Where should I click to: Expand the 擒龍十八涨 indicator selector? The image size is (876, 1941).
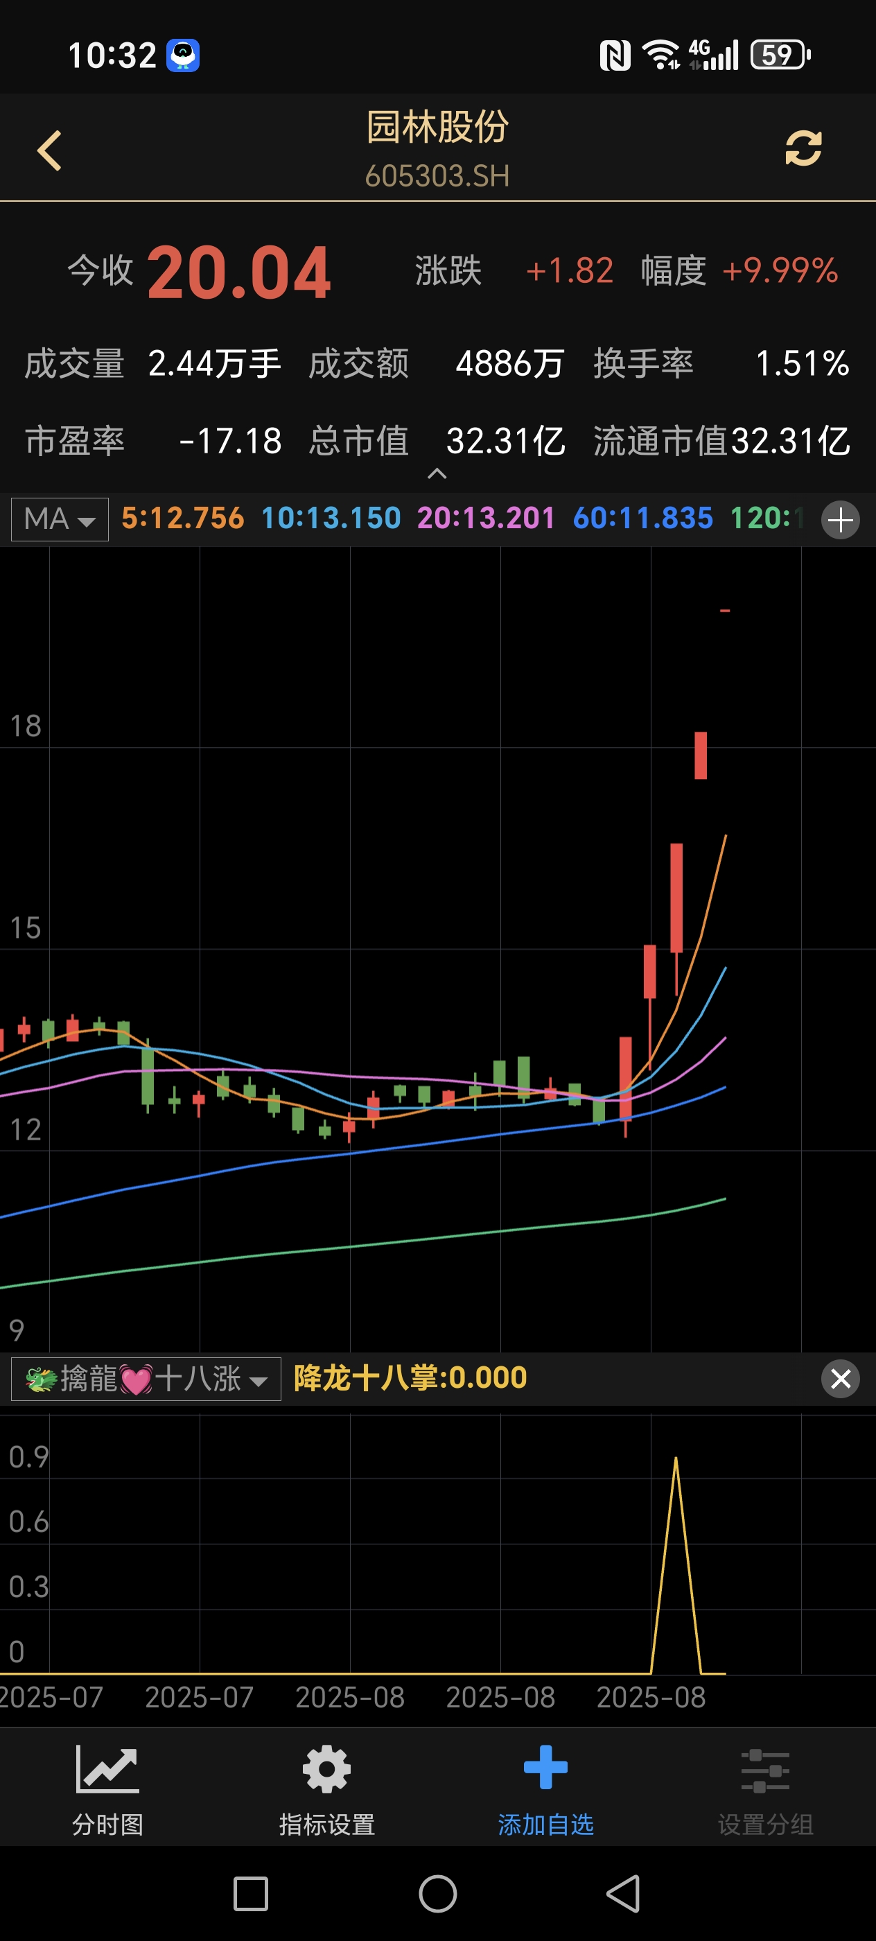tap(146, 1379)
